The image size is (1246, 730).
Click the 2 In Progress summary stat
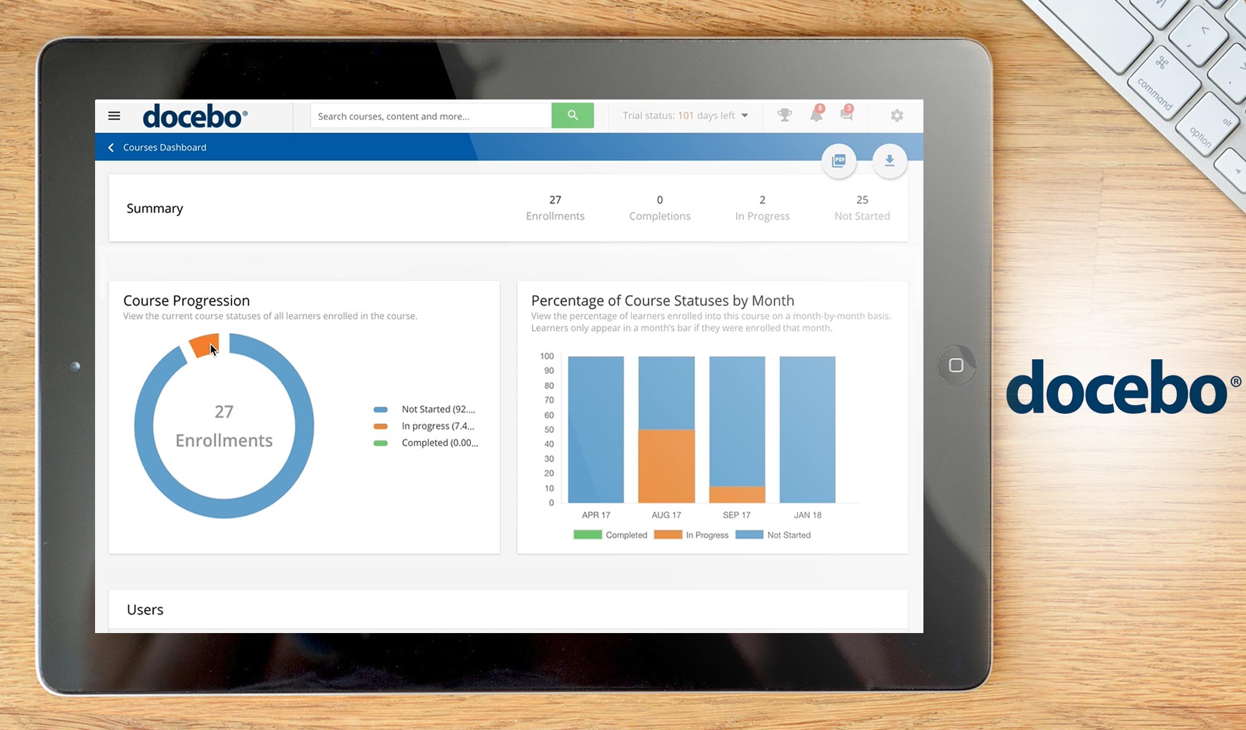click(x=762, y=207)
